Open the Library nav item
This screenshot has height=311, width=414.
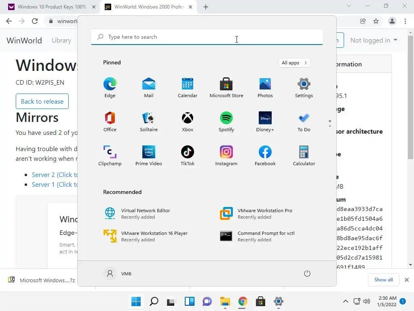(61, 40)
